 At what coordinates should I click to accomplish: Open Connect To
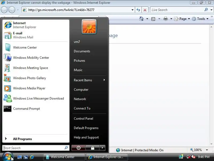pyautogui.click(x=89, y=108)
